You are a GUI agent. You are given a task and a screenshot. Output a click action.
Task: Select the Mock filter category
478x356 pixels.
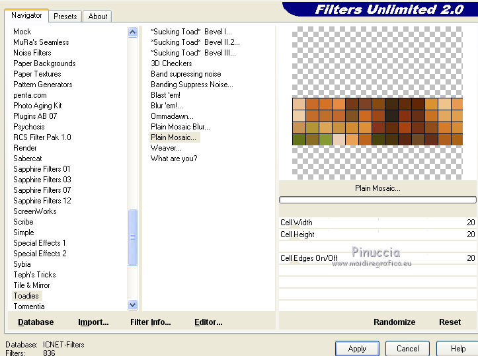pos(22,32)
